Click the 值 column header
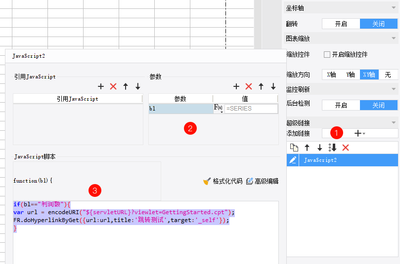The height and width of the screenshot is (264, 400). click(x=245, y=99)
